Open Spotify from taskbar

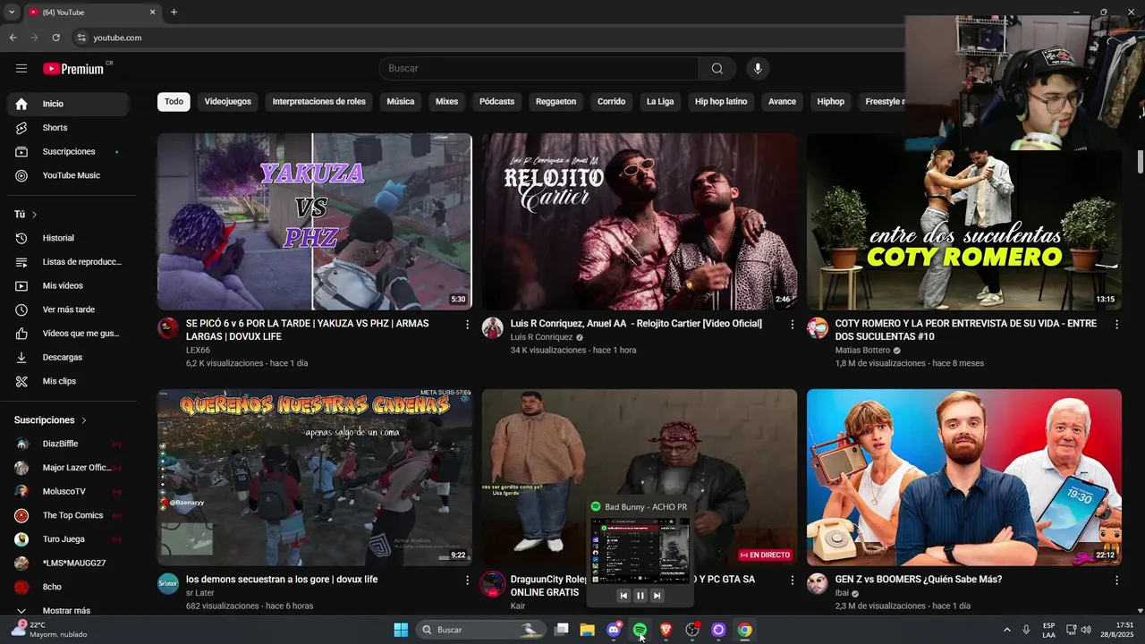point(640,630)
